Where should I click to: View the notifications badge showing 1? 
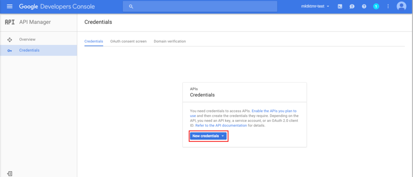(376, 6)
